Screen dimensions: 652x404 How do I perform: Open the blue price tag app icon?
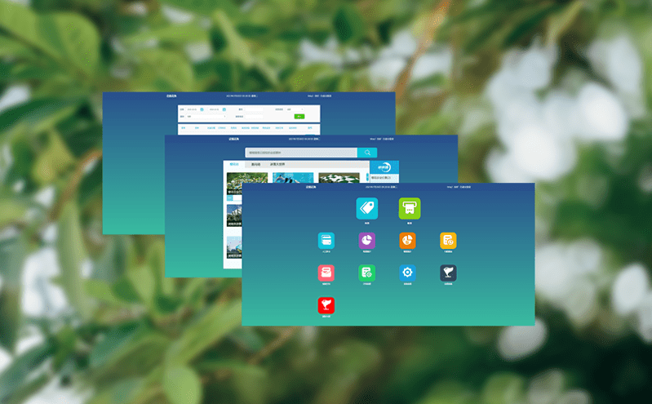(366, 209)
